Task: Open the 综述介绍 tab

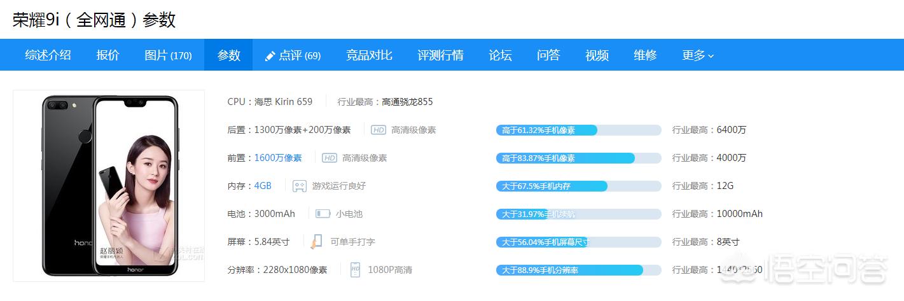Action: coord(48,55)
